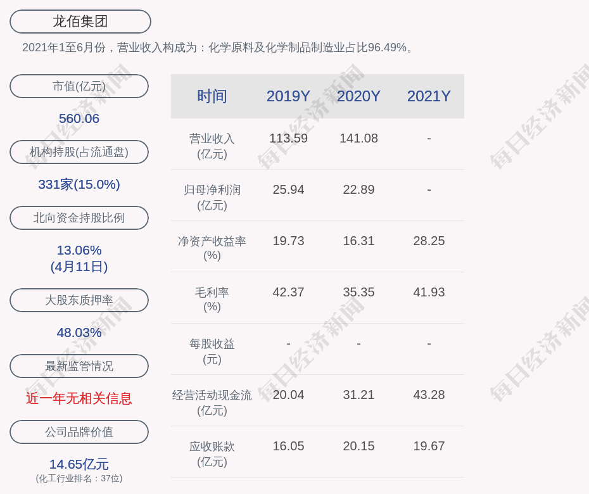Image resolution: width=589 pixels, height=494 pixels.
Task: Select the 北向资金持股比例 label pill
Action: coord(79,217)
